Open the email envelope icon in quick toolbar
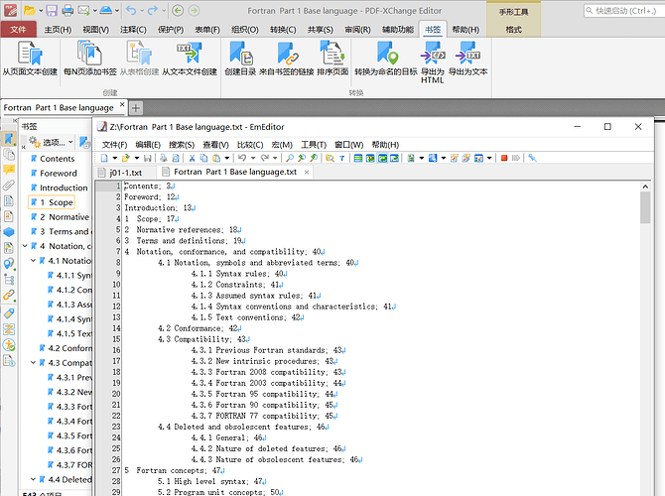 (84, 10)
